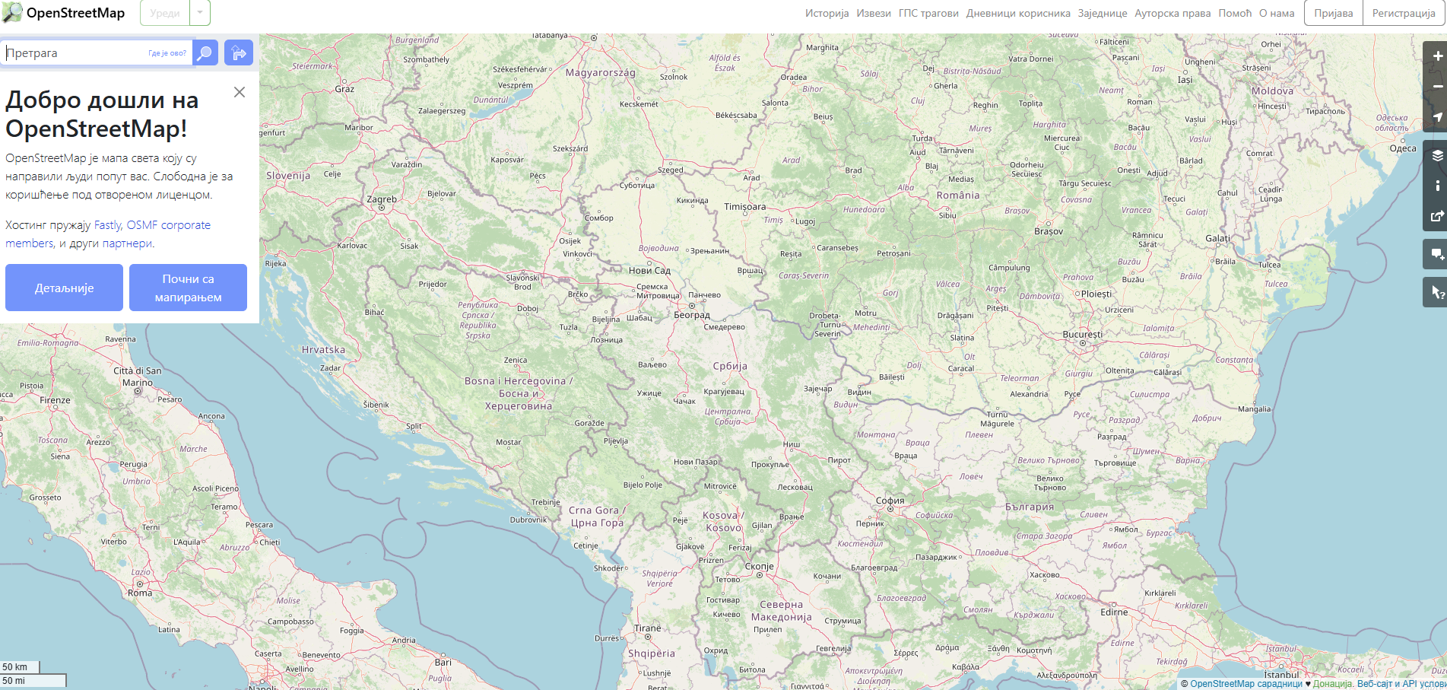Open the Историја menu item
1447x690 pixels.
point(827,13)
